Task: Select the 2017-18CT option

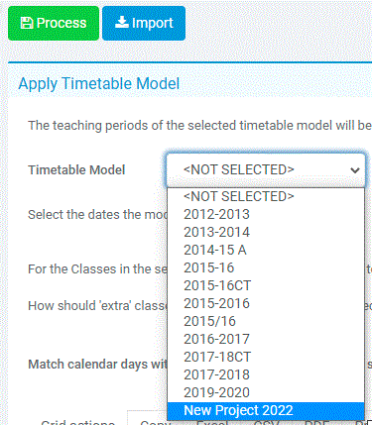Action: (266, 357)
